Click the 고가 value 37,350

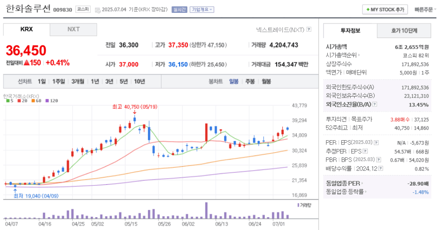point(178,45)
